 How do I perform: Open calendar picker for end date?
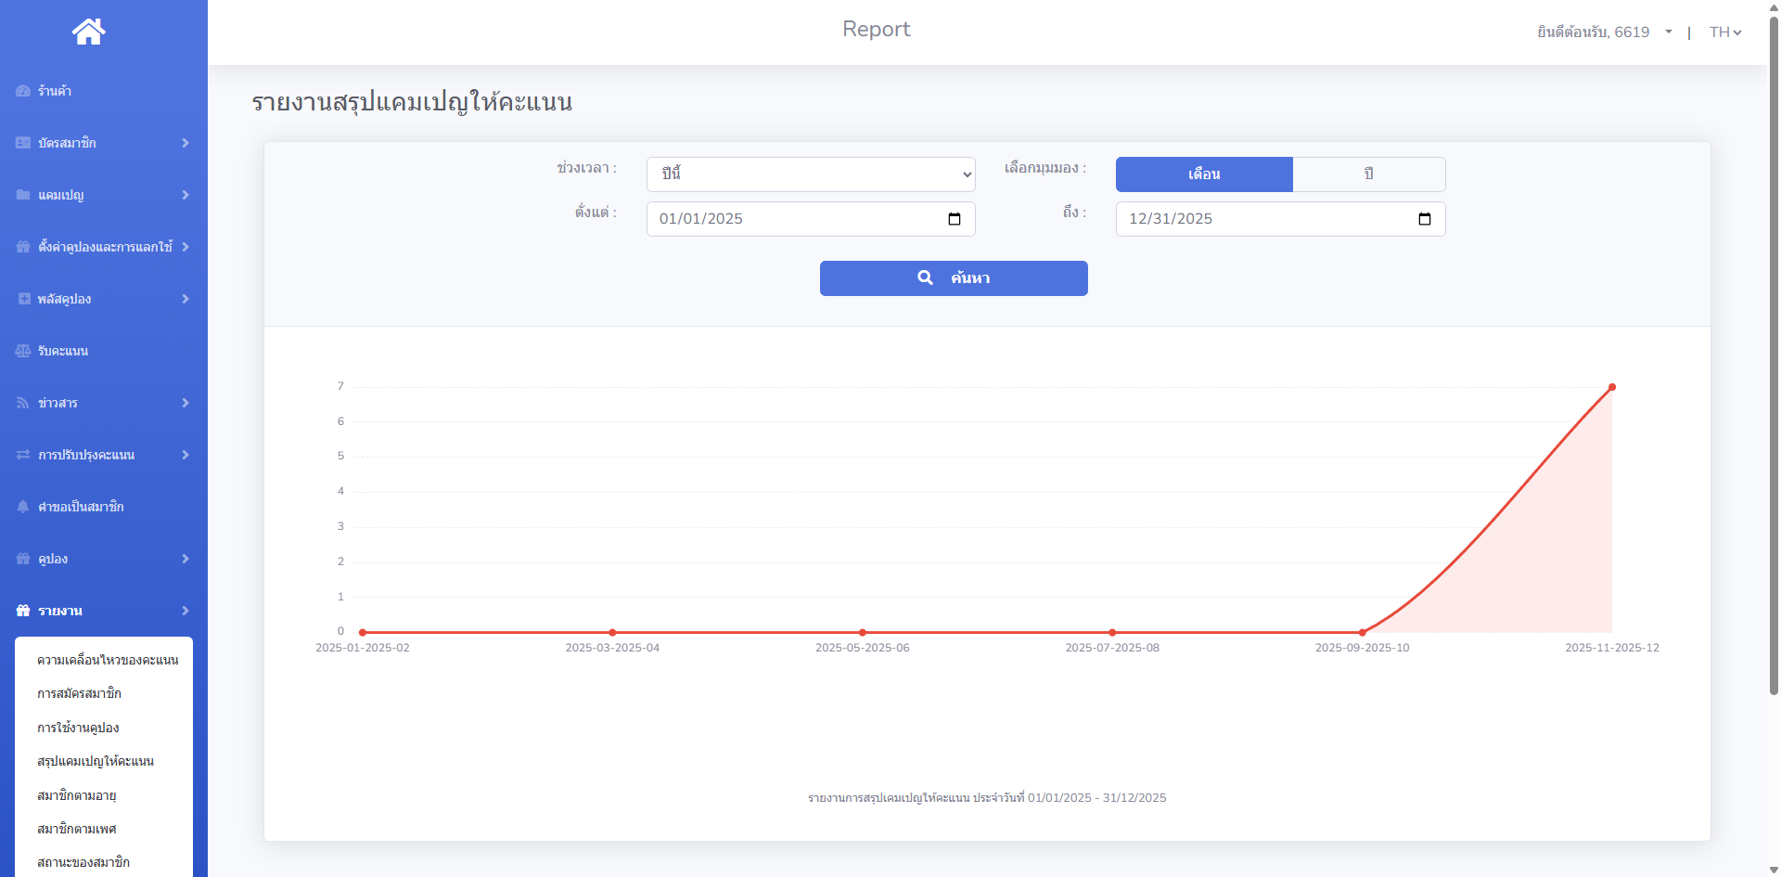click(x=1425, y=219)
